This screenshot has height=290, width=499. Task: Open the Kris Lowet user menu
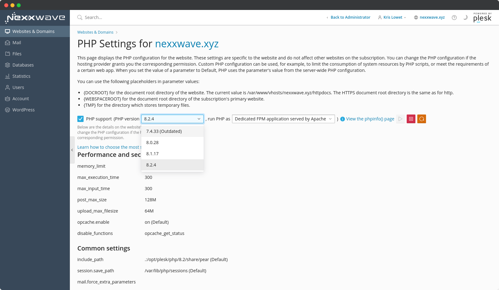tap(392, 17)
